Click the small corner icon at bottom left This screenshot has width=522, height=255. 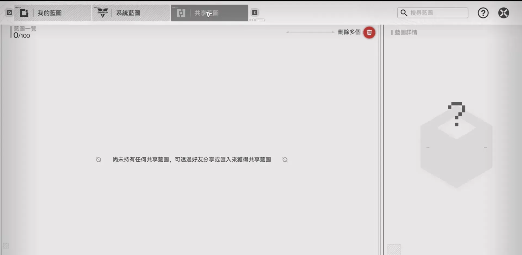pyautogui.click(x=6, y=245)
